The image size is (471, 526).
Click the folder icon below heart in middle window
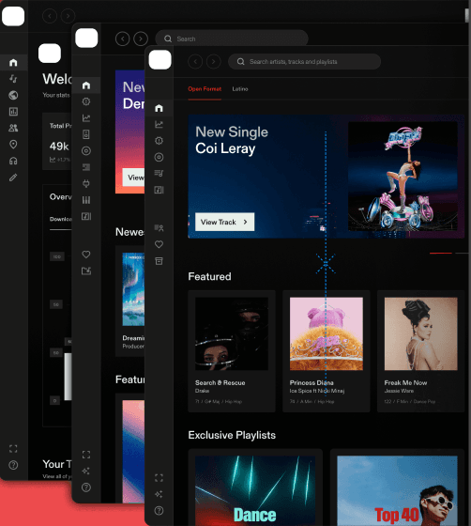(86, 271)
